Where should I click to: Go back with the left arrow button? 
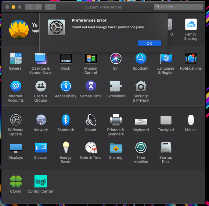point(30,7)
